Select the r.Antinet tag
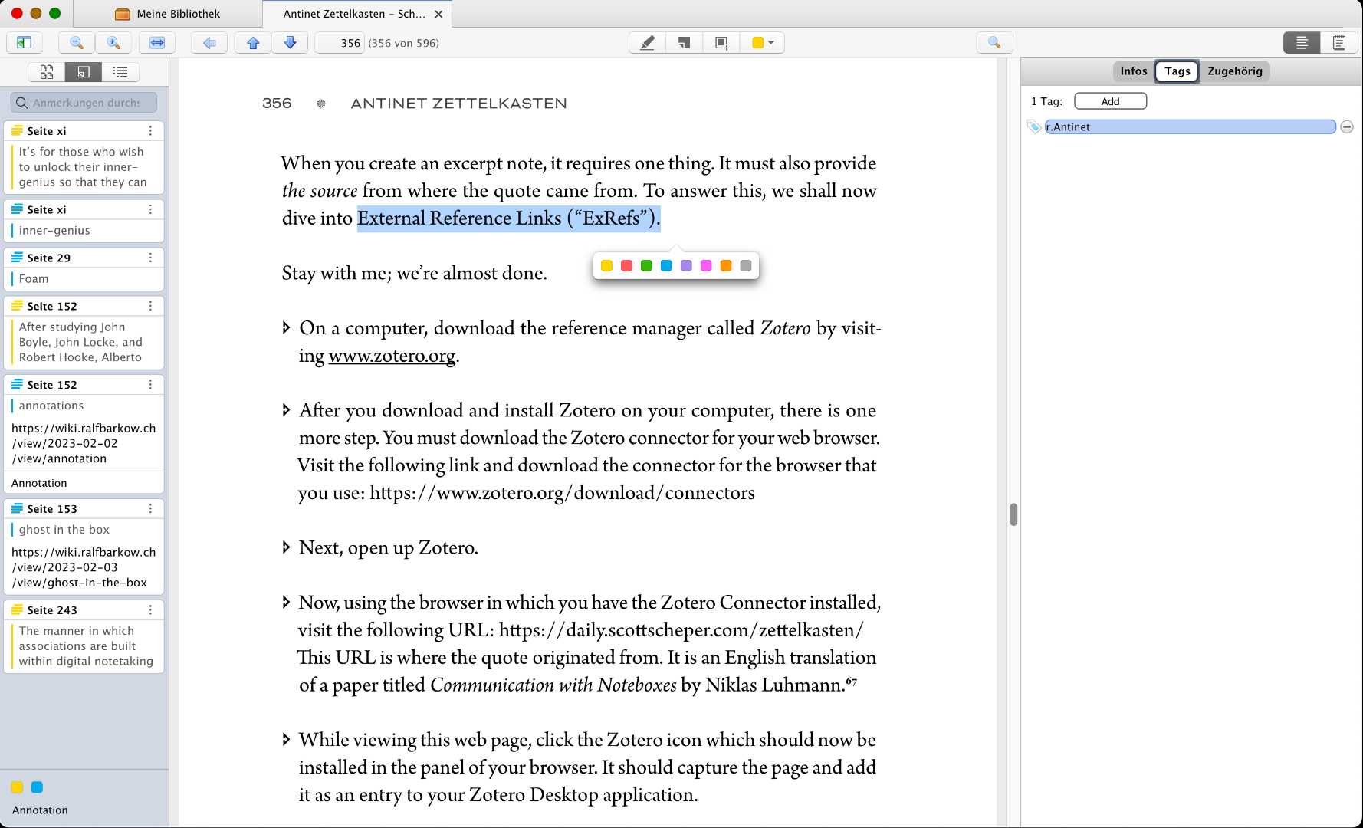Viewport: 1363px width, 828px height. coord(1190,127)
